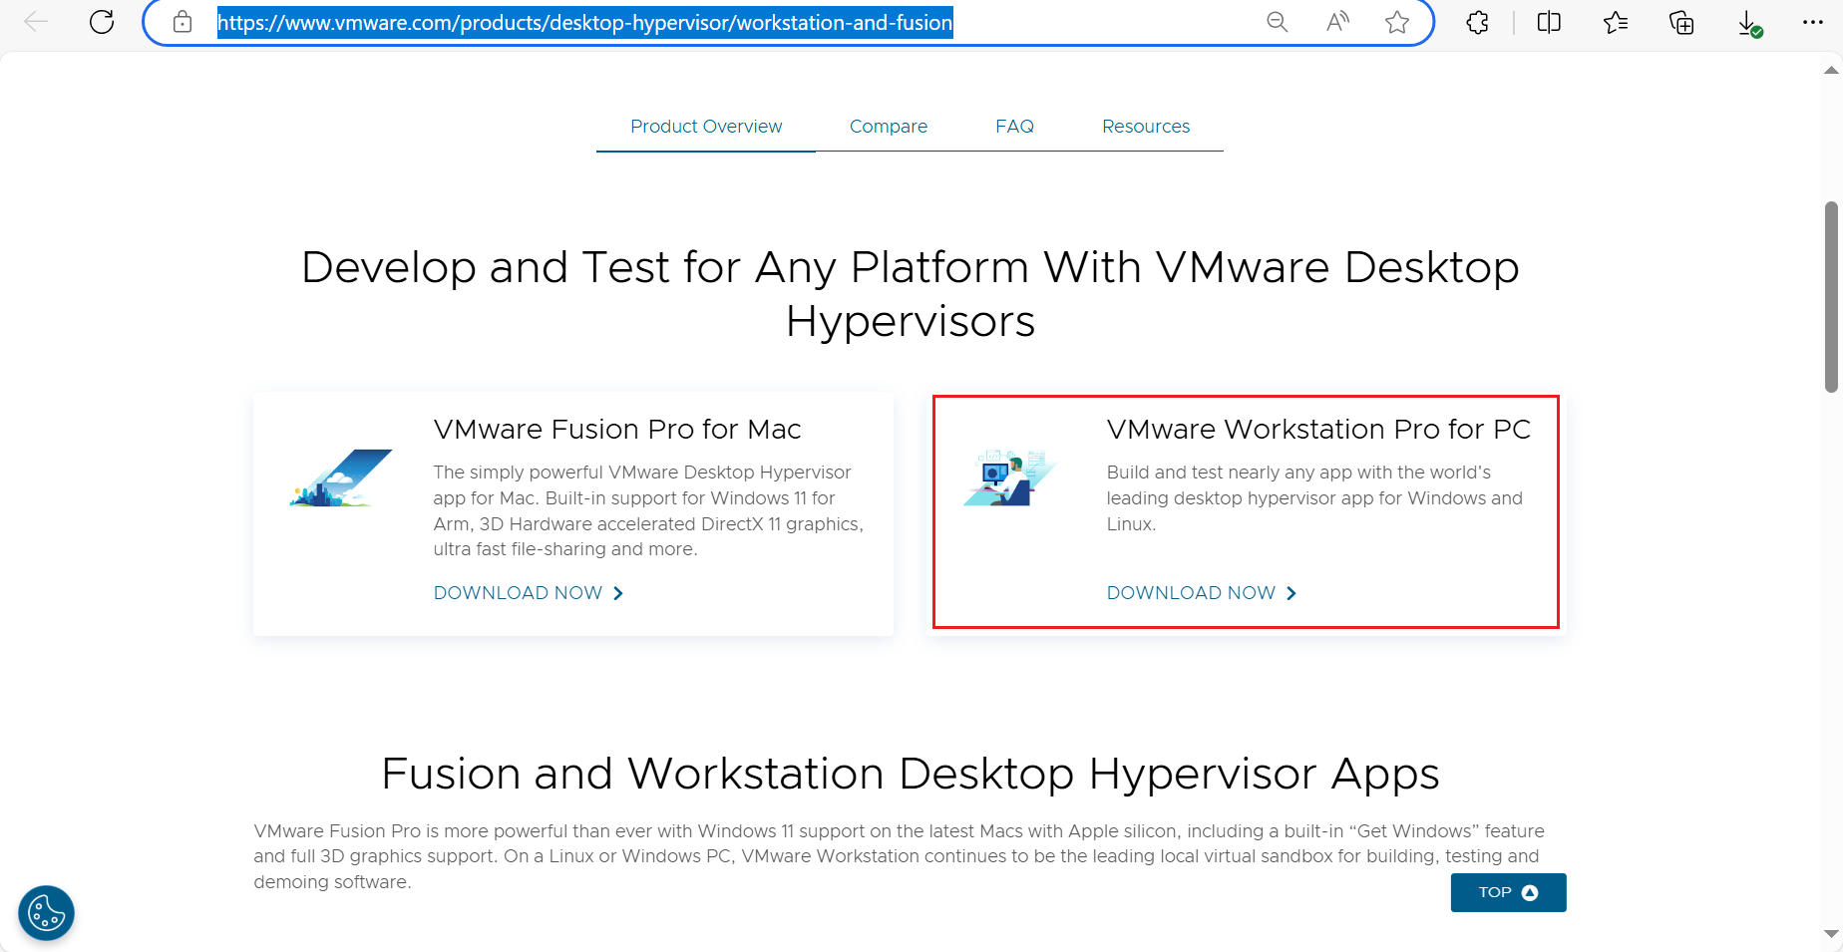The width and height of the screenshot is (1843, 952).
Task: Click the scrollbar down arrow
Action: point(1831,934)
